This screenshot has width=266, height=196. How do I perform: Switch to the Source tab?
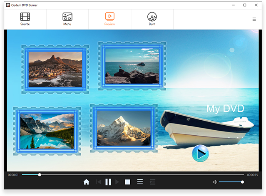coord(25,19)
